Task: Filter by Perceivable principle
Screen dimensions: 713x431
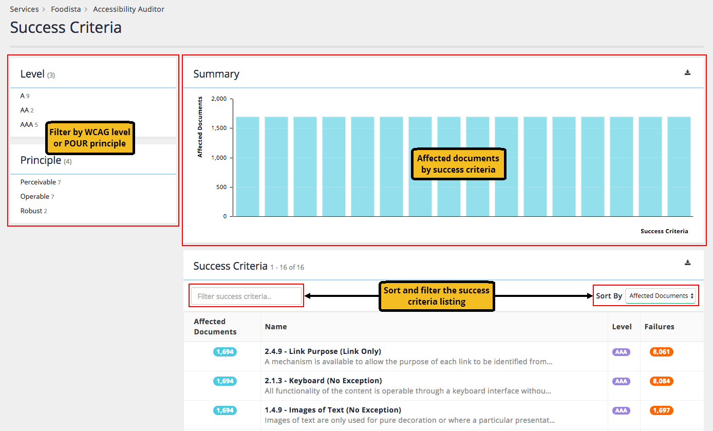Action: pyautogui.click(x=38, y=182)
